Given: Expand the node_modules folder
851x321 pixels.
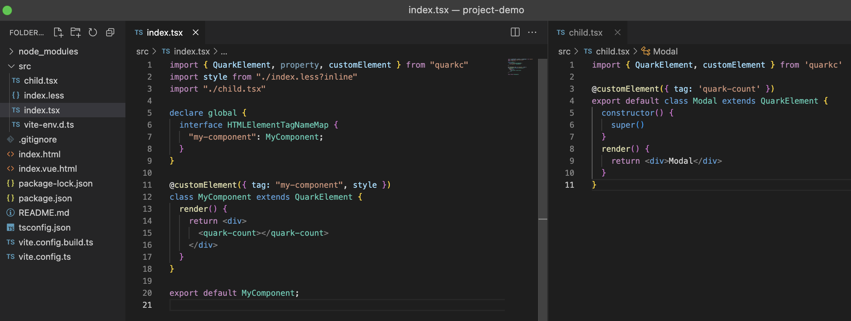Looking at the screenshot, I should 63,51.
